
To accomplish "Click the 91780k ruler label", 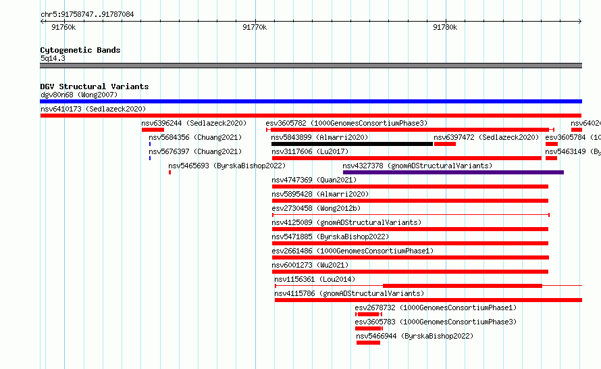I will click(445, 27).
